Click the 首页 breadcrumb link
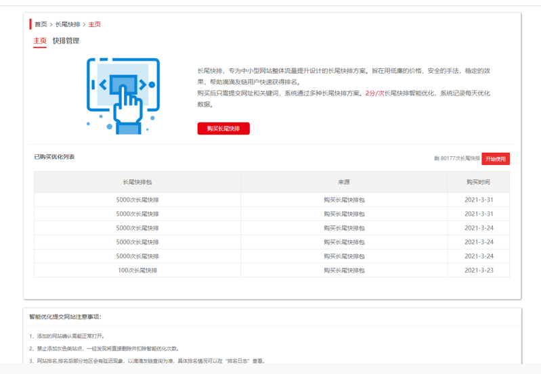Image resolution: width=541 pixels, height=374 pixels. click(x=41, y=24)
